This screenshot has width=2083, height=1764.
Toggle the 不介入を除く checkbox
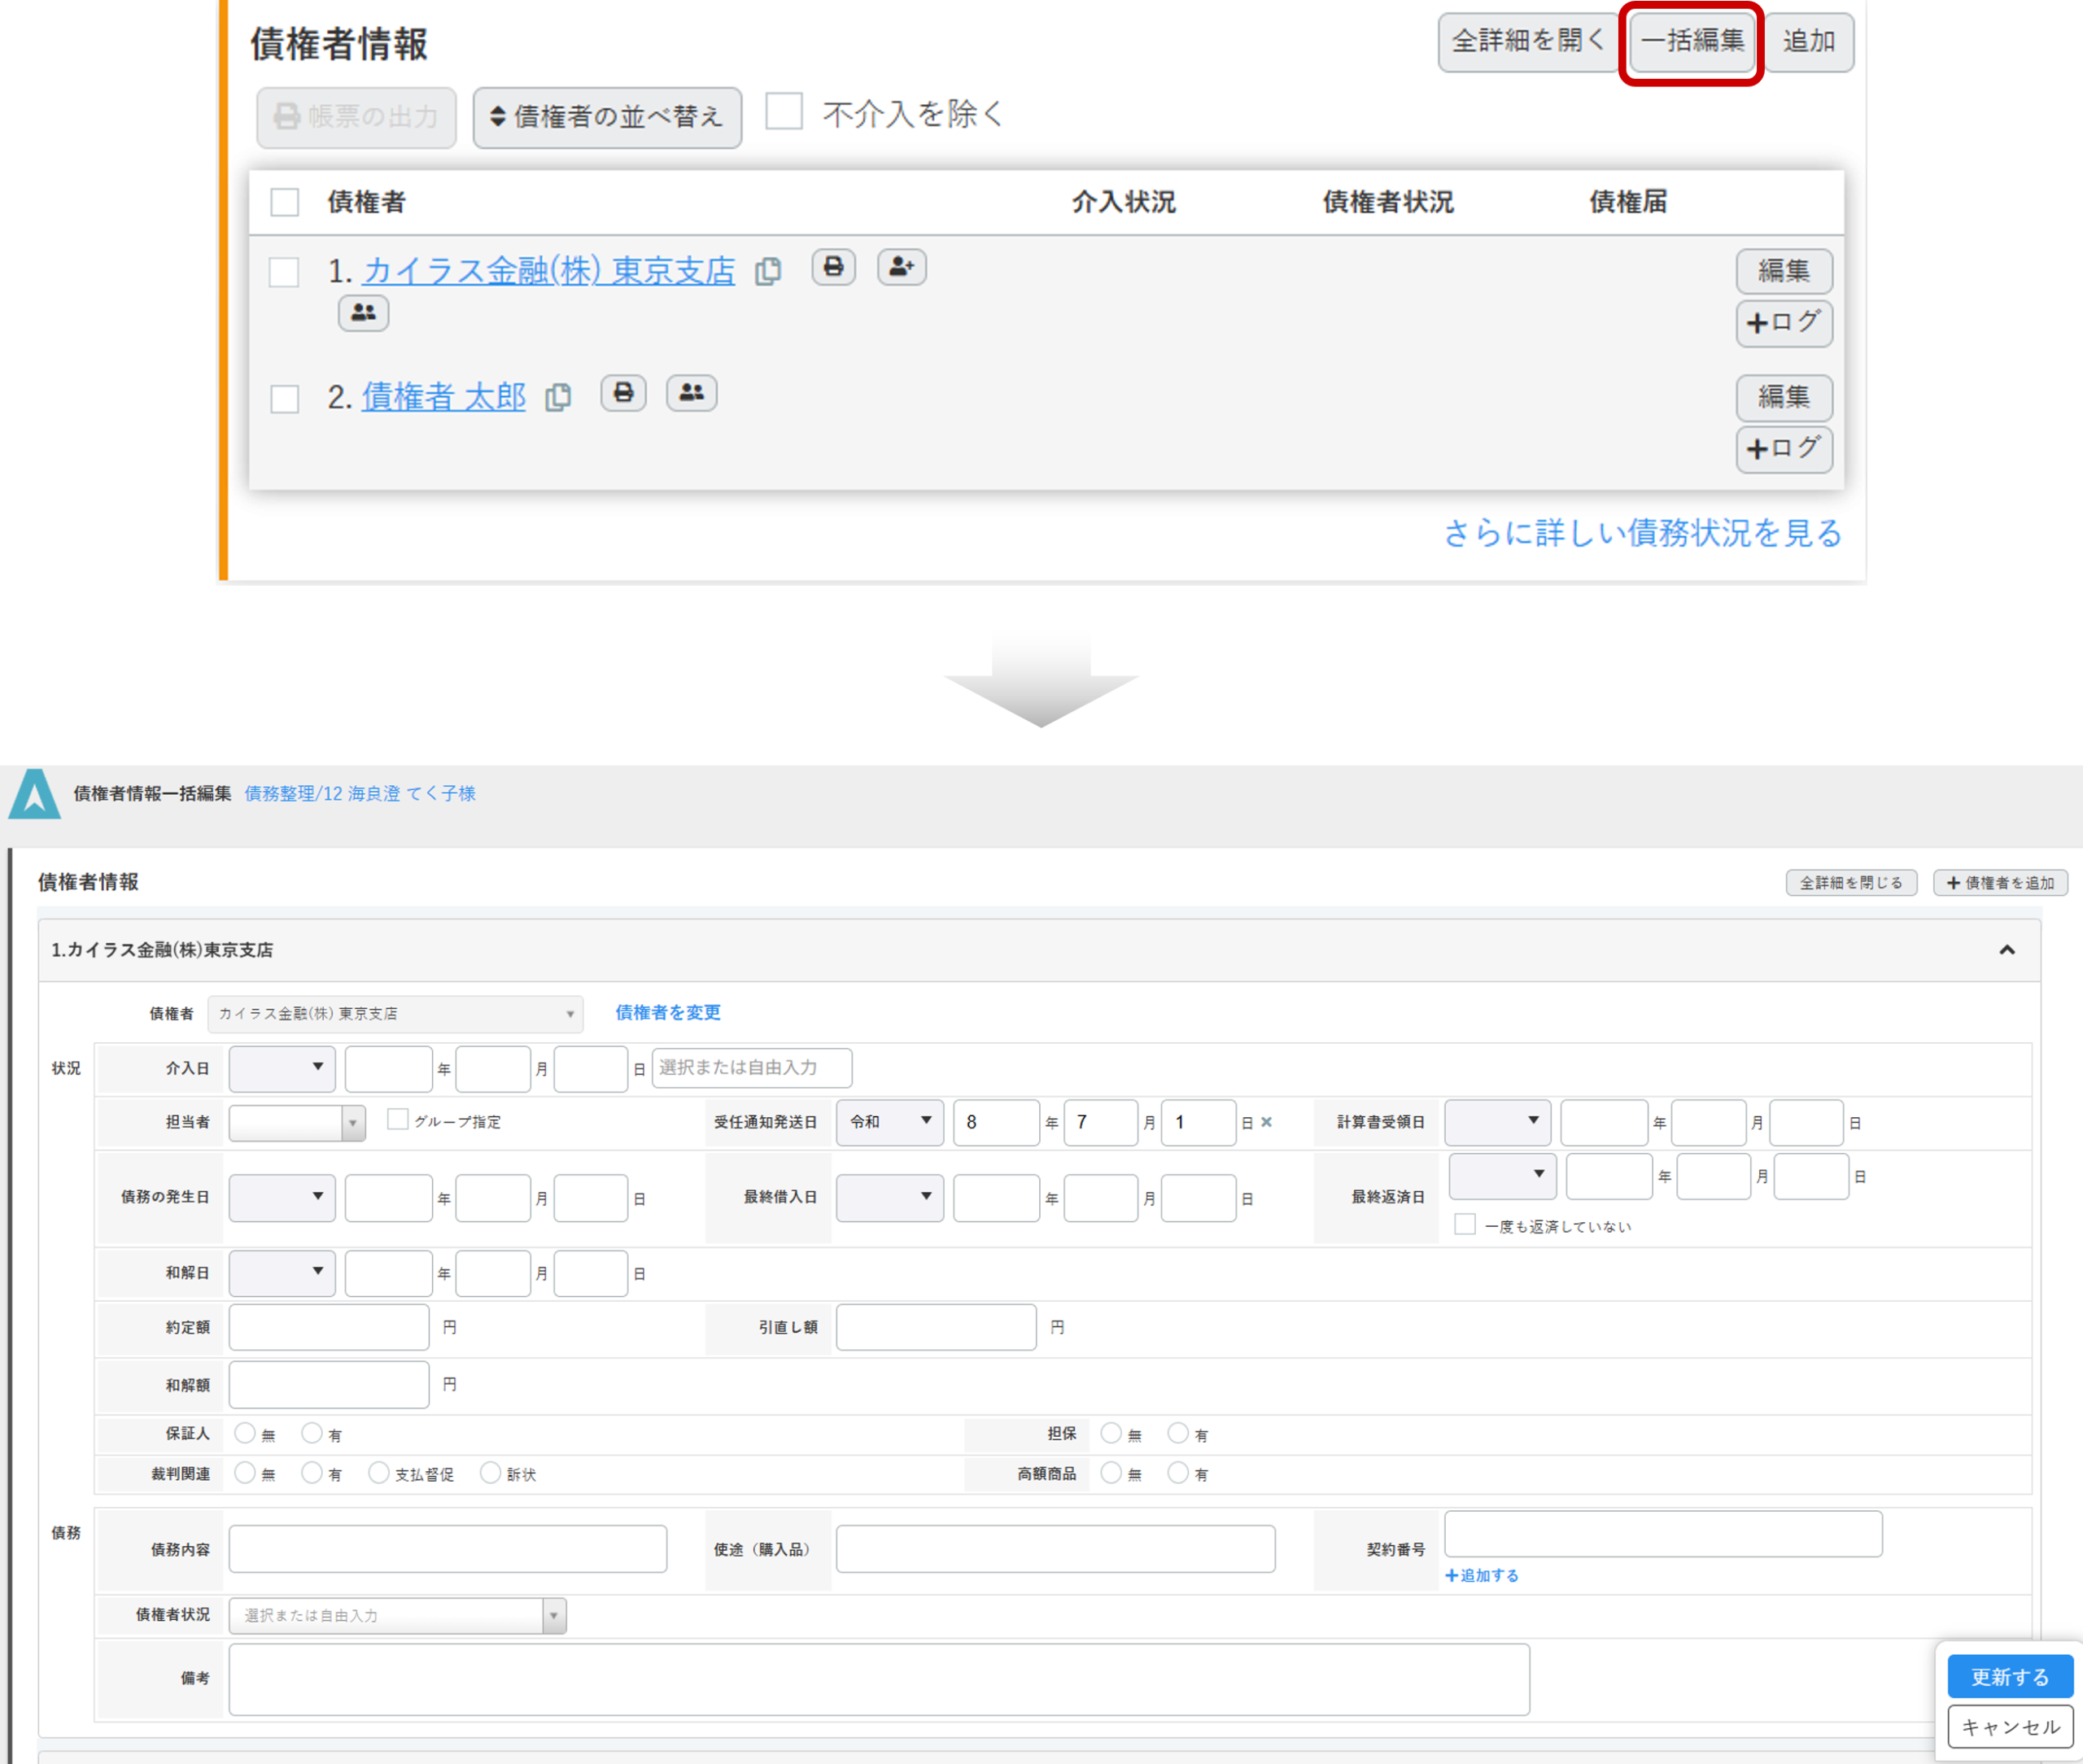coord(784,111)
